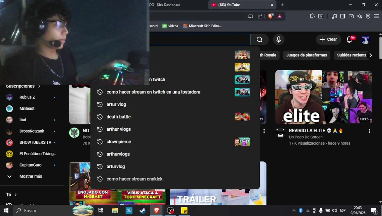Viewport: 382px width, 216px height.
Task: Select the Subidas recientes filter chip
Action: (x=352, y=55)
